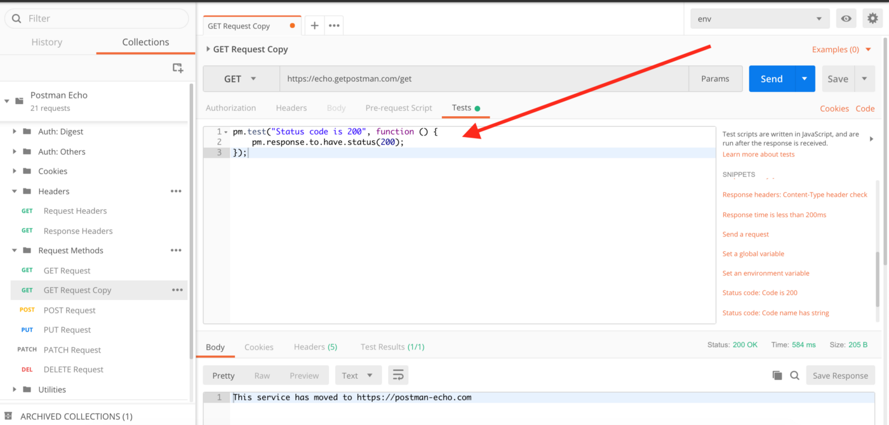Open the env environment selector
The width and height of the screenshot is (889, 425).
(x=759, y=19)
